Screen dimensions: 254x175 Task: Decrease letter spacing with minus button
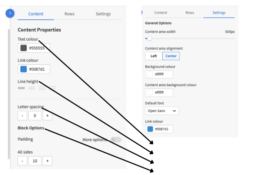tap(22, 116)
